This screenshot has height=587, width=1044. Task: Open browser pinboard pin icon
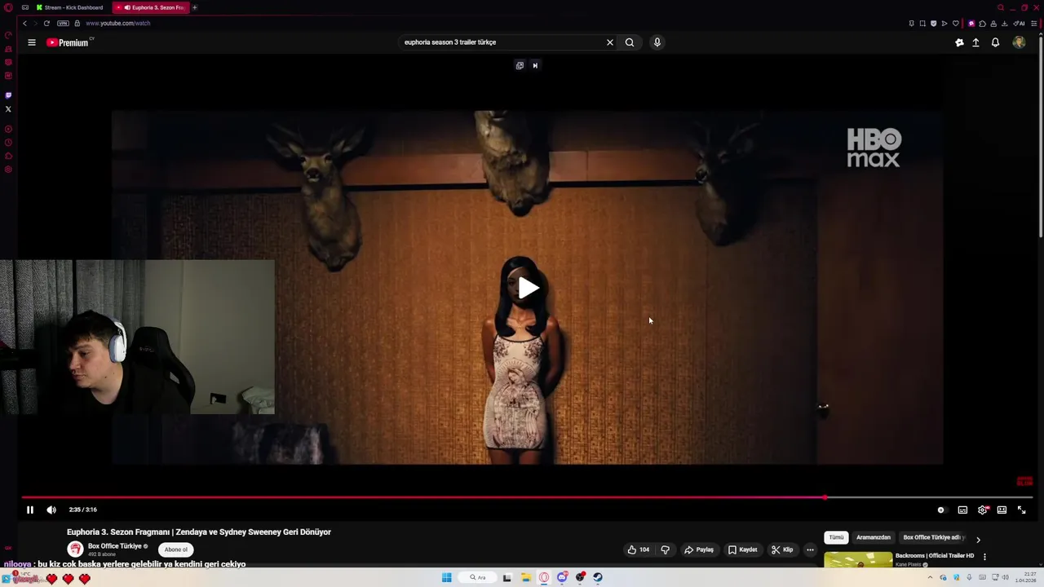click(911, 23)
